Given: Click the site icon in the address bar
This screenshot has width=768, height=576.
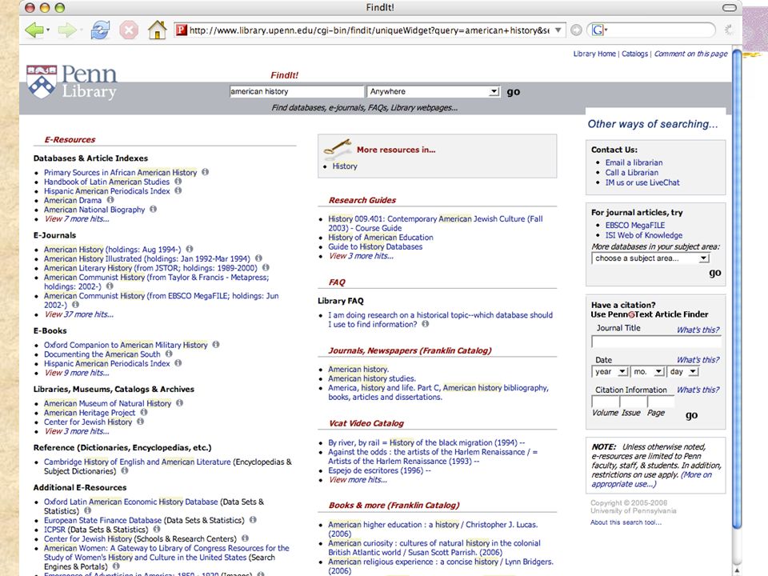Looking at the screenshot, I should (x=182, y=30).
